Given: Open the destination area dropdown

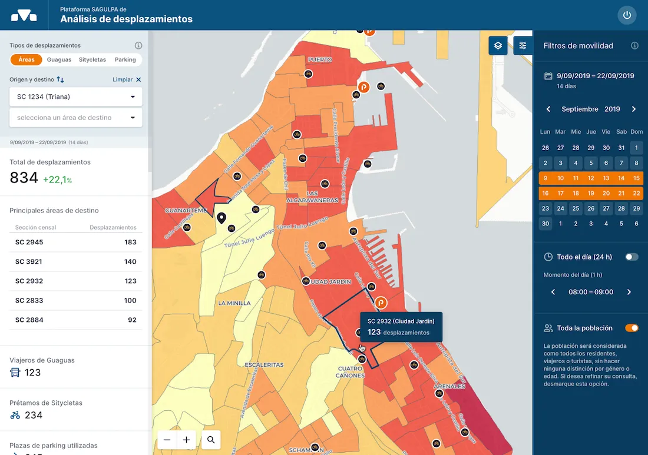Looking at the screenshot, I should coord(75,118).
